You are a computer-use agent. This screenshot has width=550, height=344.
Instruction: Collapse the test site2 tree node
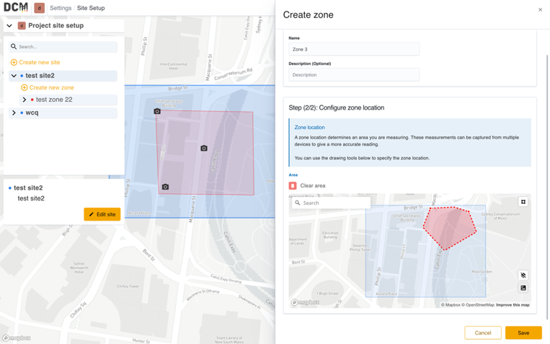(x=14, y=76)
